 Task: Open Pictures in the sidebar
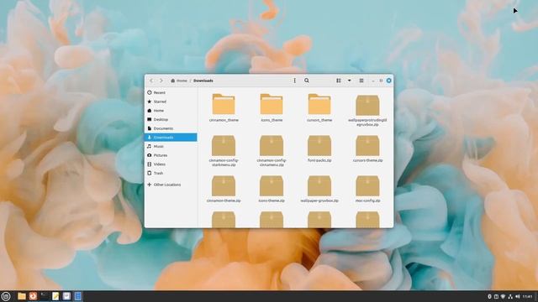(171, 155)
